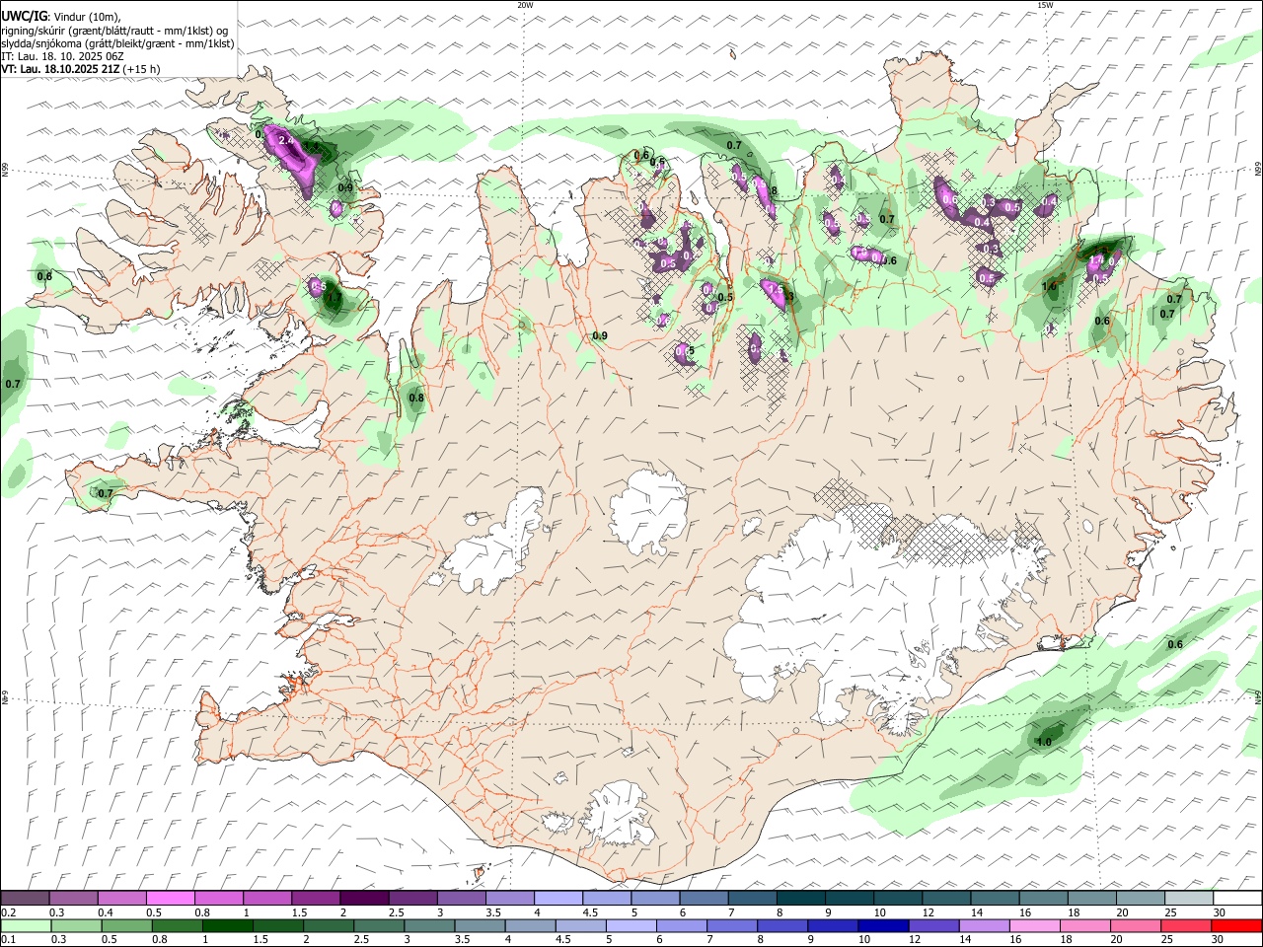Click the '15W' longitude label
The height and width of the screenshot is (947, 1263).
coord(1045,5)
